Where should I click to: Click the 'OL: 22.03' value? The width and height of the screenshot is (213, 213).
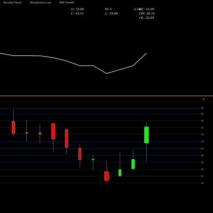147,18
